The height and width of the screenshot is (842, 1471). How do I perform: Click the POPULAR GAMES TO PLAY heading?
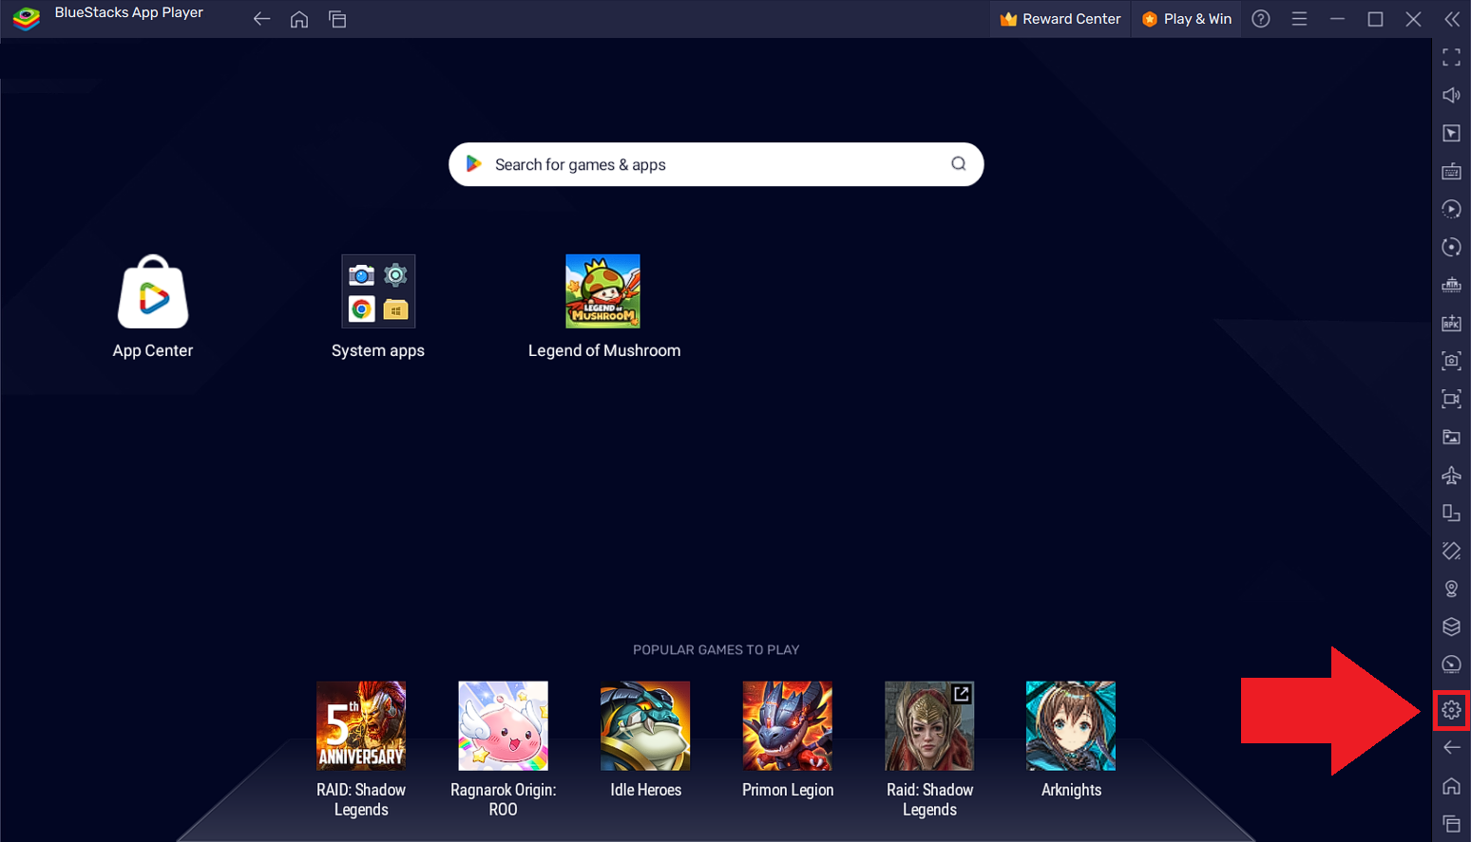coord(716,650)
